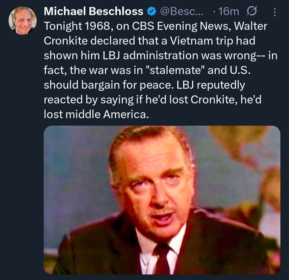Click the Grok slashed-circle icon
This screenshot has width=289, height=280.
coord(252,12)
